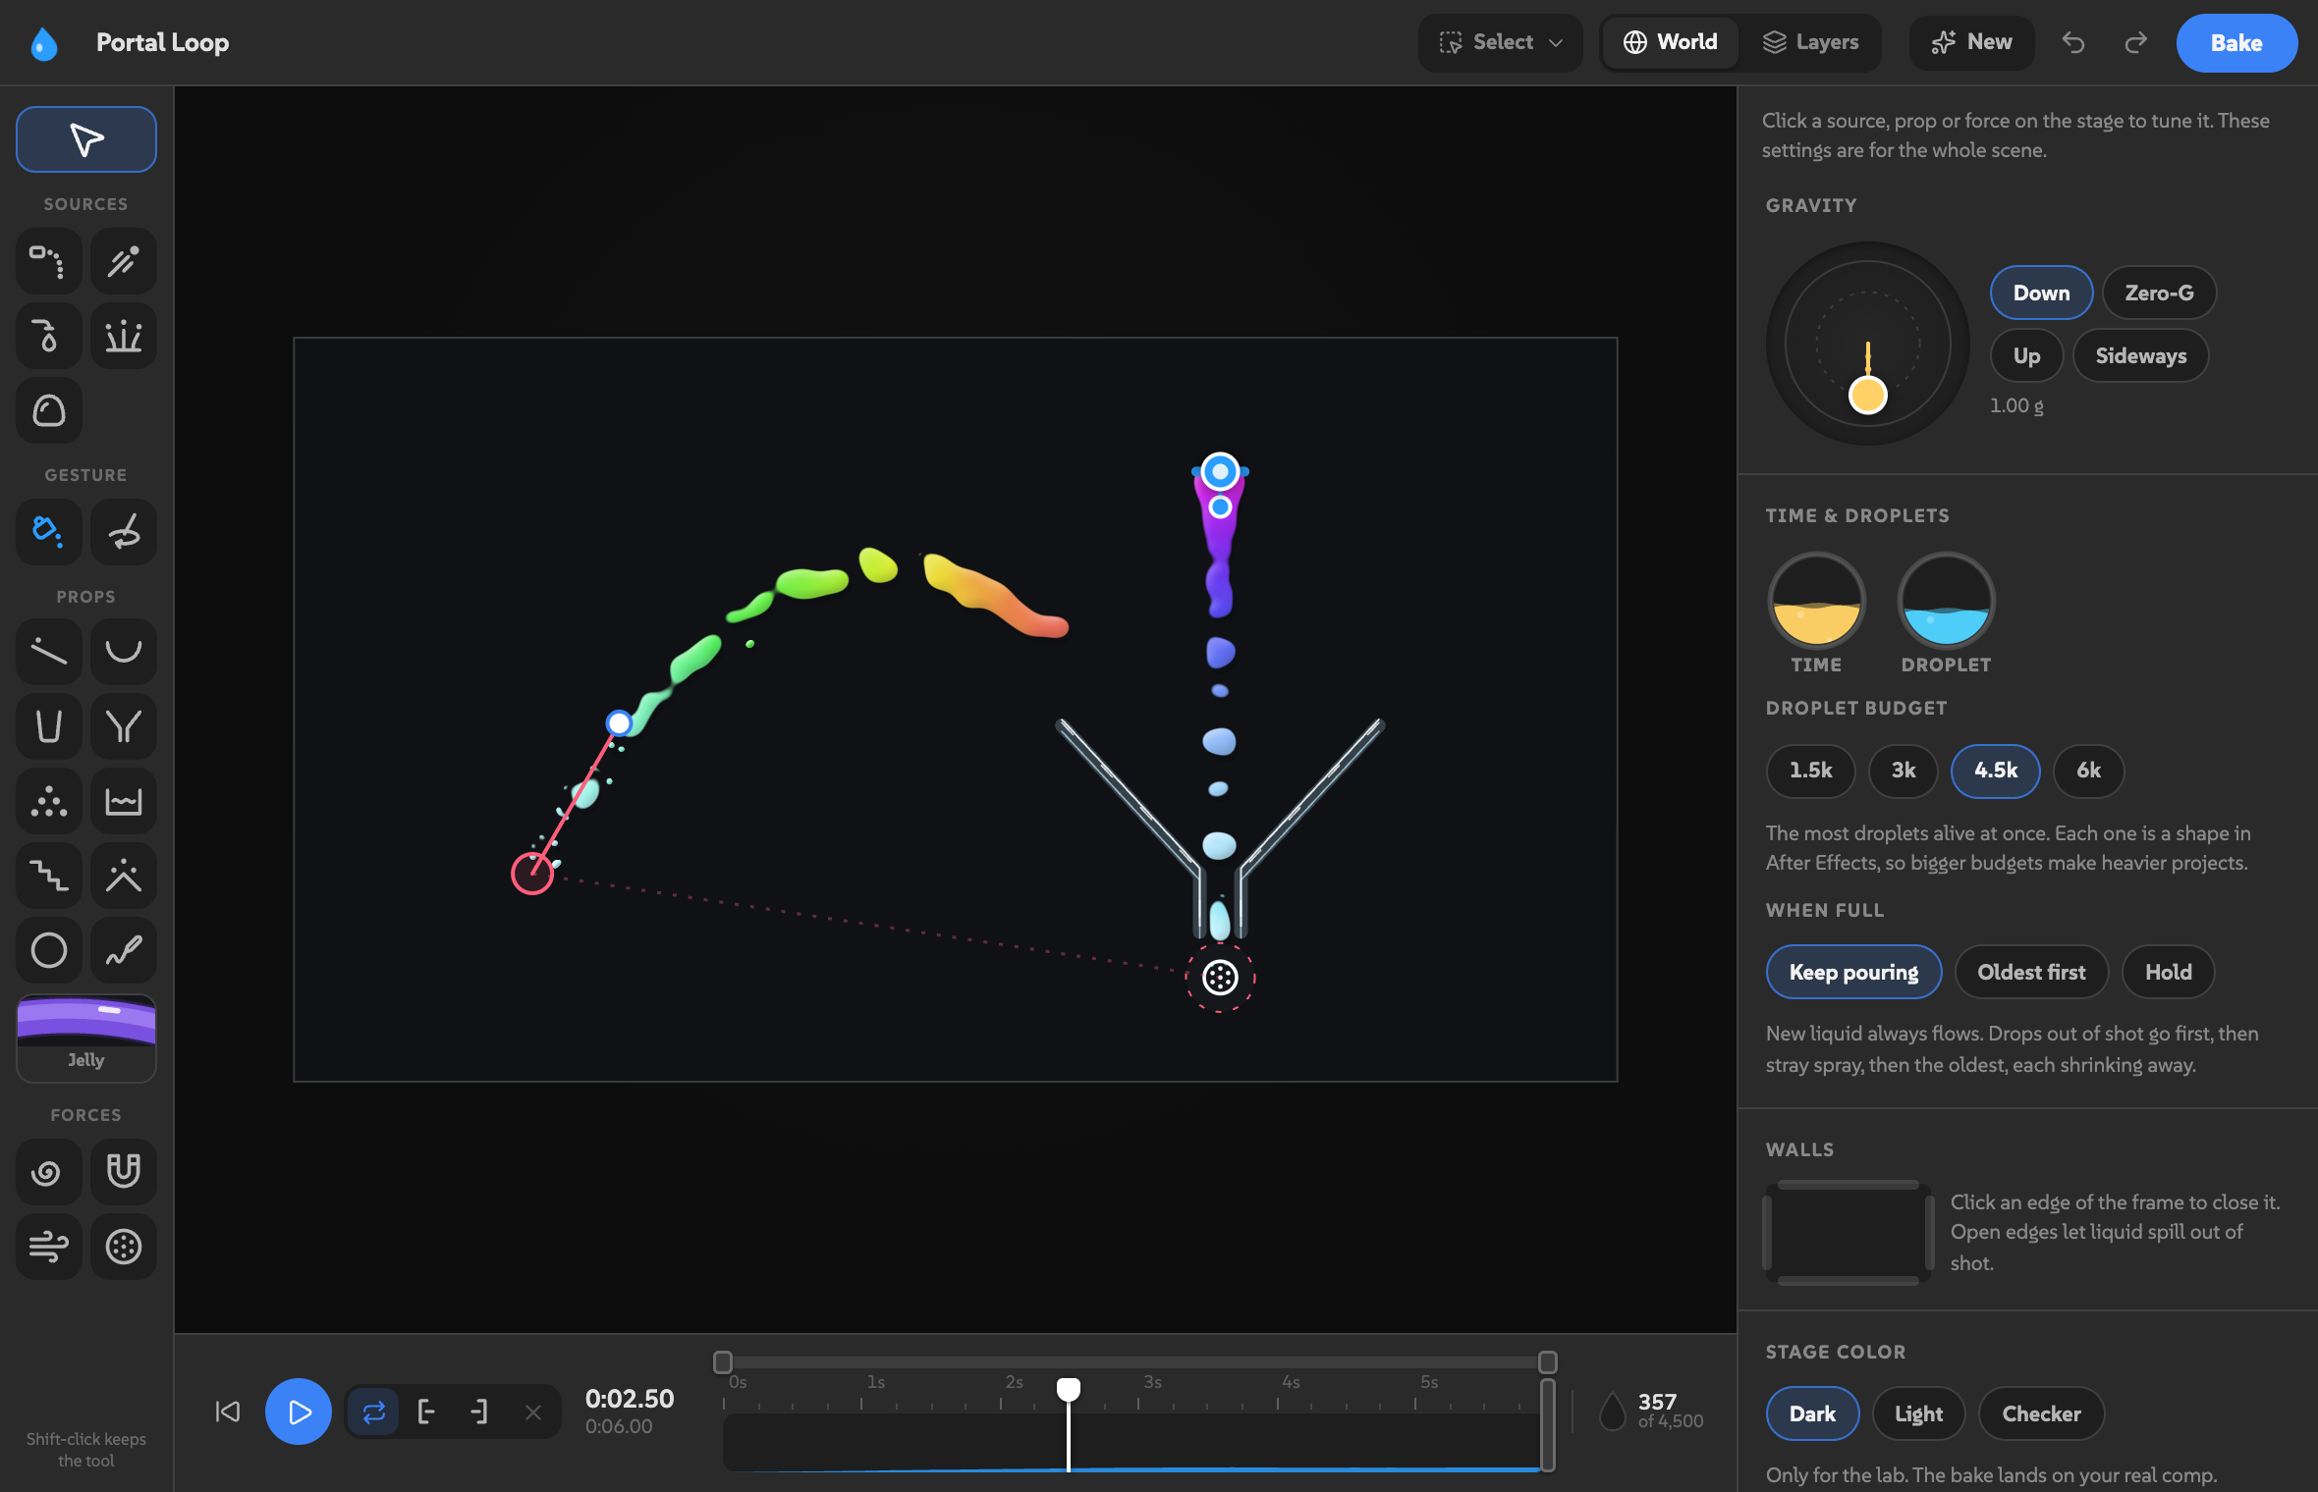2318x1492 pixels.
Task: Jump back to the start
Action: pos(227,1412)
